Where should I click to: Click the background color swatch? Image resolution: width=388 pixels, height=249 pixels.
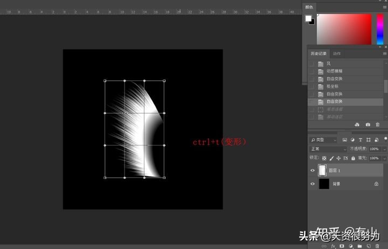[312, 23]
